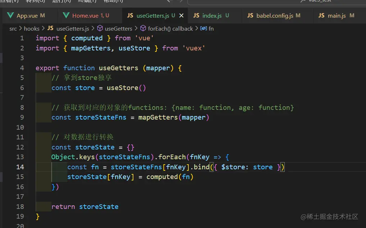Click the 'vuex' string on line 2

point(193,48)
